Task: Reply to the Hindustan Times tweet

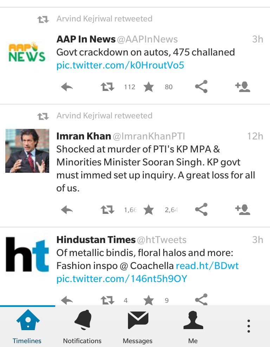Action: coord(67,300)
